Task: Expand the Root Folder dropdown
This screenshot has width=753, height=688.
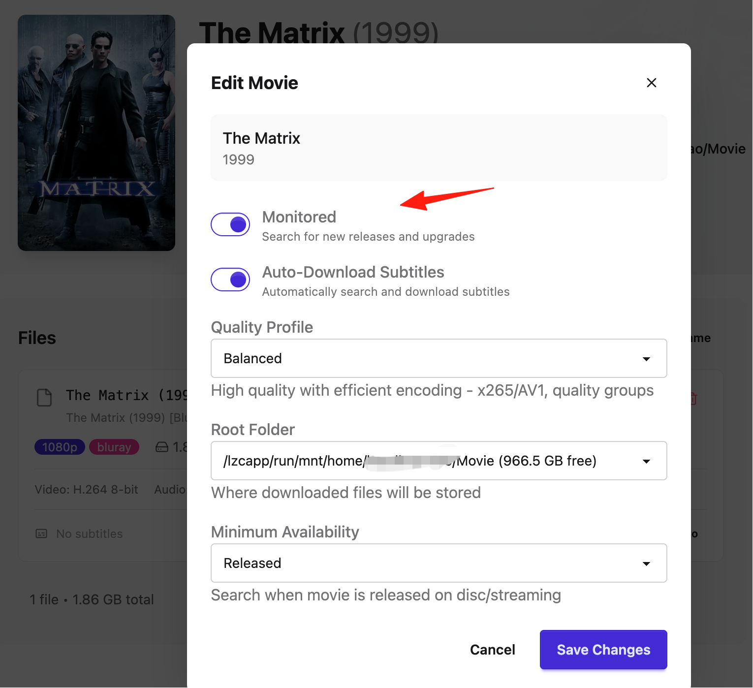Action: (439, 461)
